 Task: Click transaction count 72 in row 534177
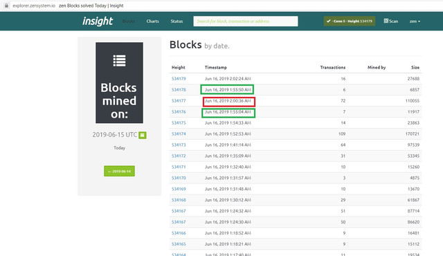click(343, 101)
